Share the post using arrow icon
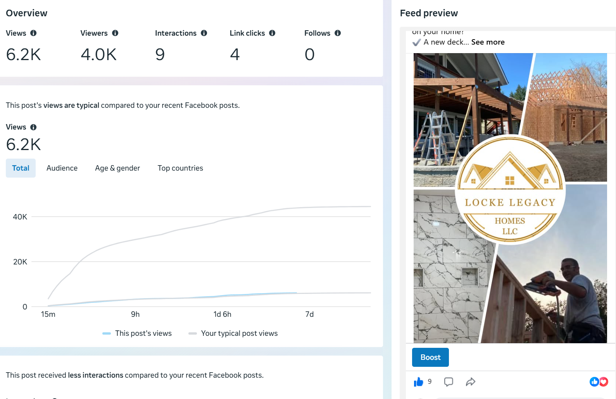The height and width of the screenshot is (399, 616). point(471,382)
